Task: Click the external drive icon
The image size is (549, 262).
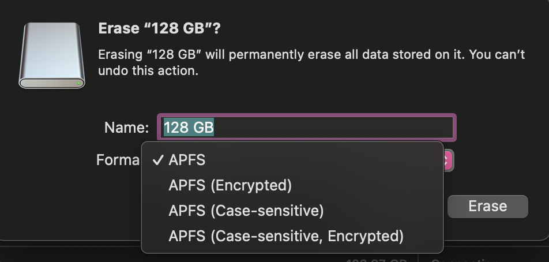Action: [x=51, y=56]
